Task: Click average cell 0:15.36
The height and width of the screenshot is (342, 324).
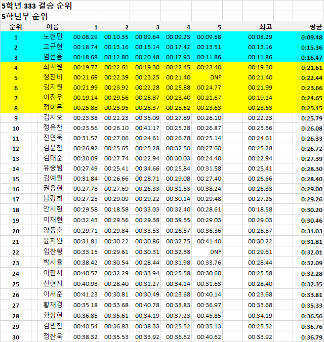Action: pyautogui.click(x=311, y=48)
